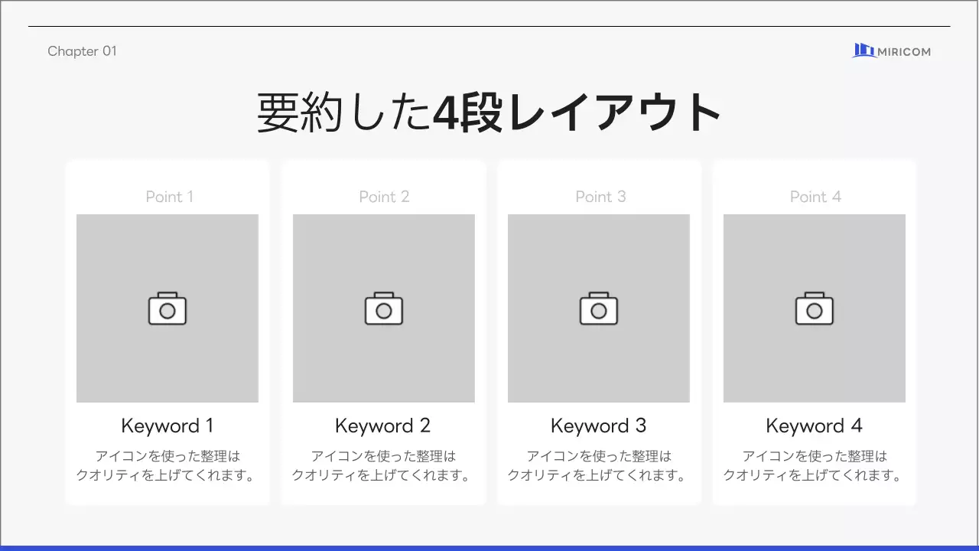This screenshot has width=979, height=551.
Task: Click the camera lens circle under Keyword 2
Action: click(x=383, y=311)
